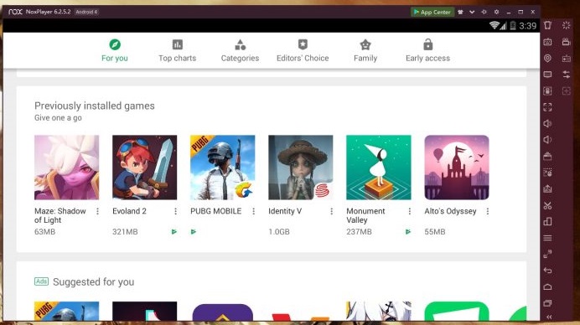The image size is (580, 325).
Task: Open the PUBG MOBILE game artwork
Action: 223,168
